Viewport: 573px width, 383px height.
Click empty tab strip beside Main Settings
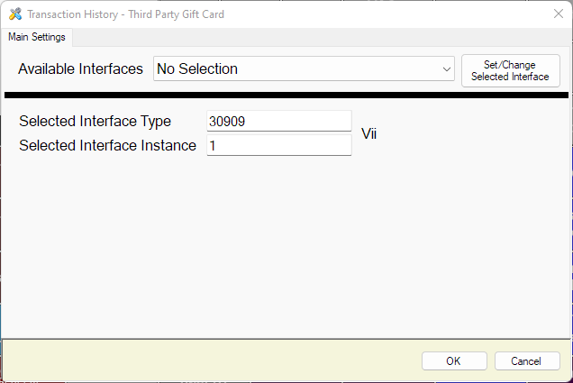coord(322,37)
